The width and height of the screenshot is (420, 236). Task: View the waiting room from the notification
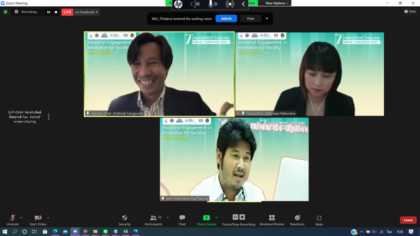pos(251,18)
